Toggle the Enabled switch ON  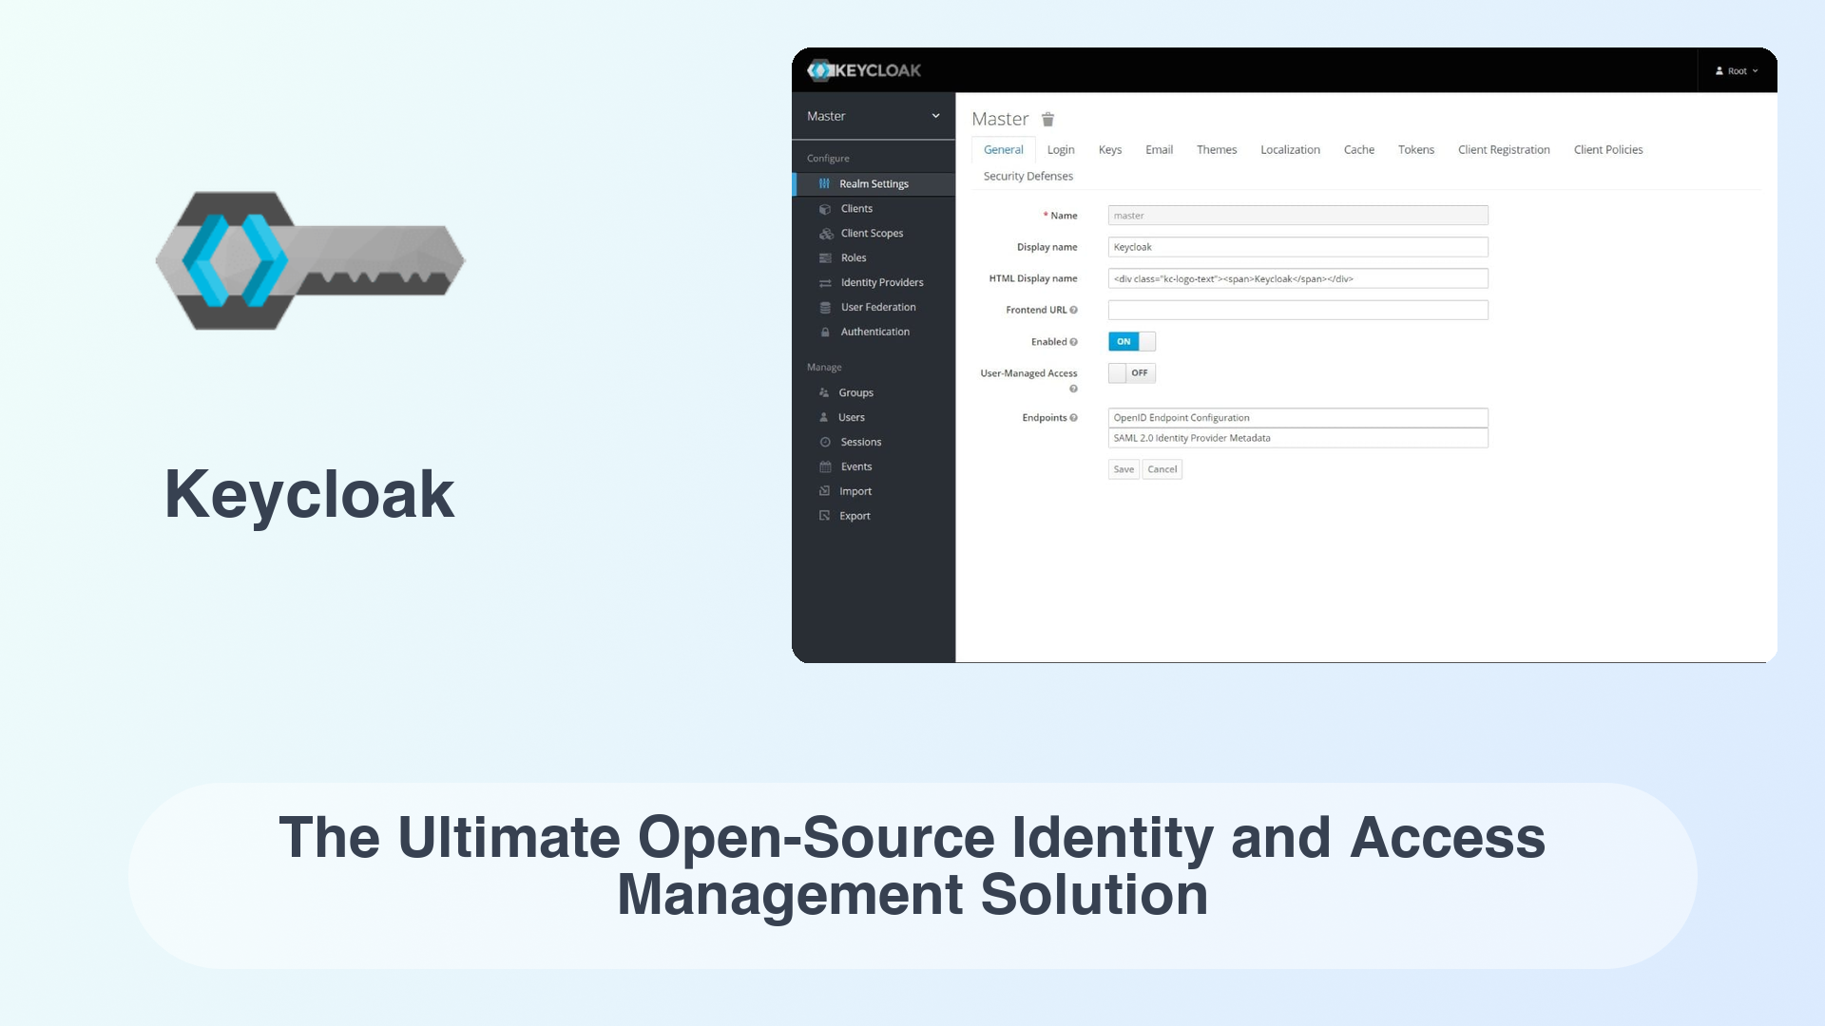[x=1130, y=341]
